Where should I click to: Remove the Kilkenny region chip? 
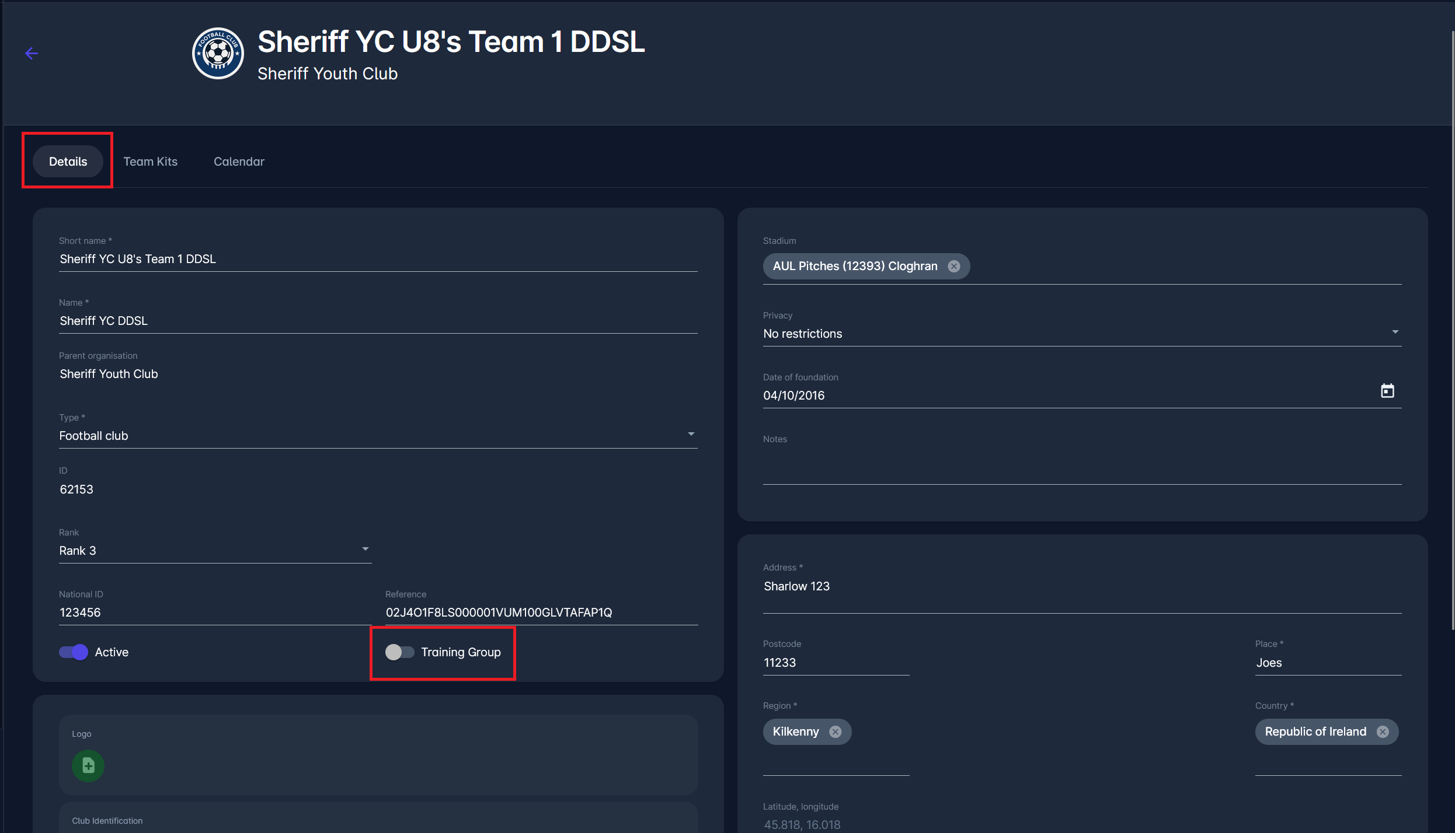tap(836, 732)
